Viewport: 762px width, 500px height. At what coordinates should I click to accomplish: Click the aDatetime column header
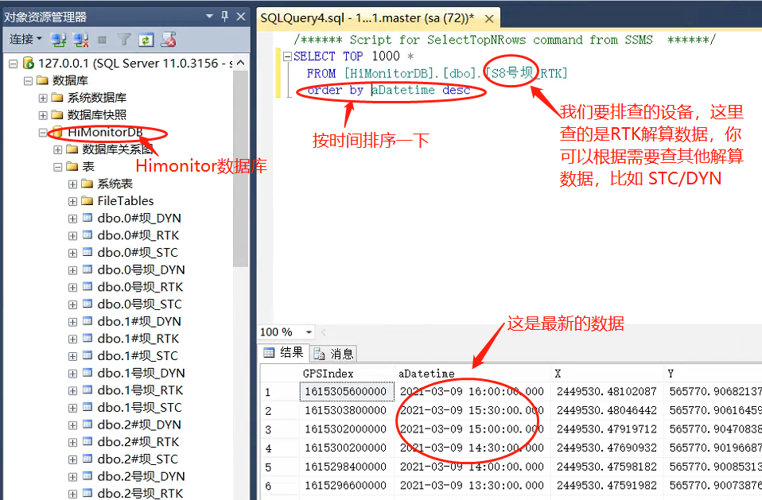[426, 374]
